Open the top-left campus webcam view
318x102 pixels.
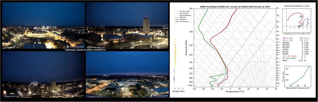tap(43, 25)
